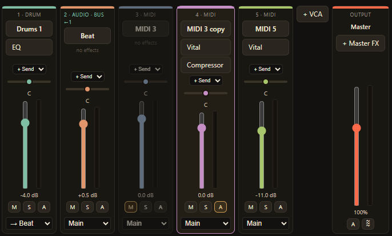Click the MIDI 3 track name button
Screen dimensions: 392x236
click(x=146, y=29)
